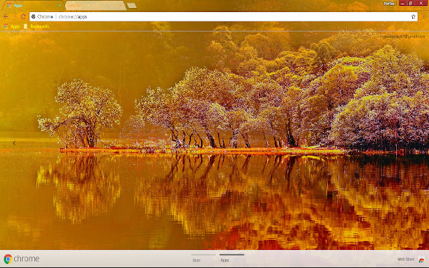The width and height of the screenshot is (429, 268).
Task: Minimize the Chrome window
Action: (x=402, y=3)
